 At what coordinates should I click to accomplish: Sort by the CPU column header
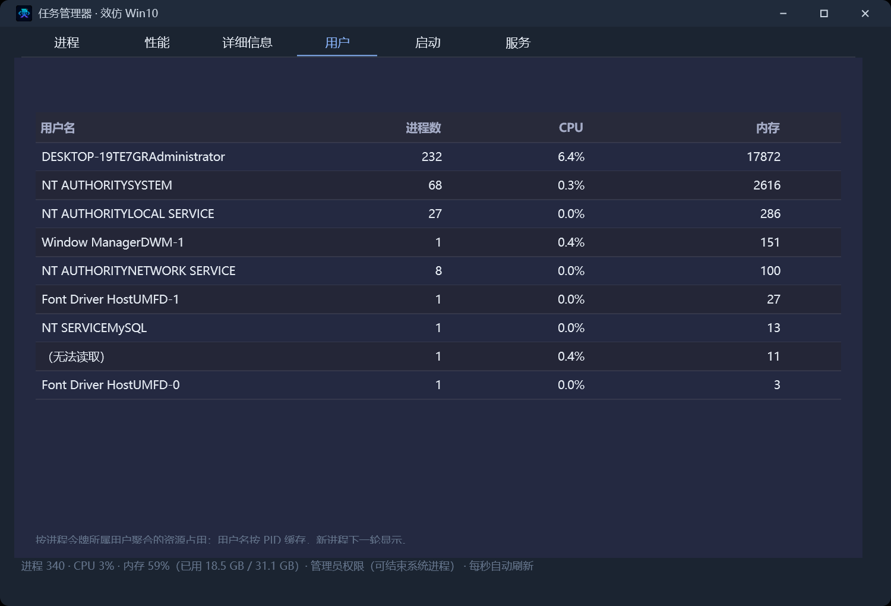point(571,128)
